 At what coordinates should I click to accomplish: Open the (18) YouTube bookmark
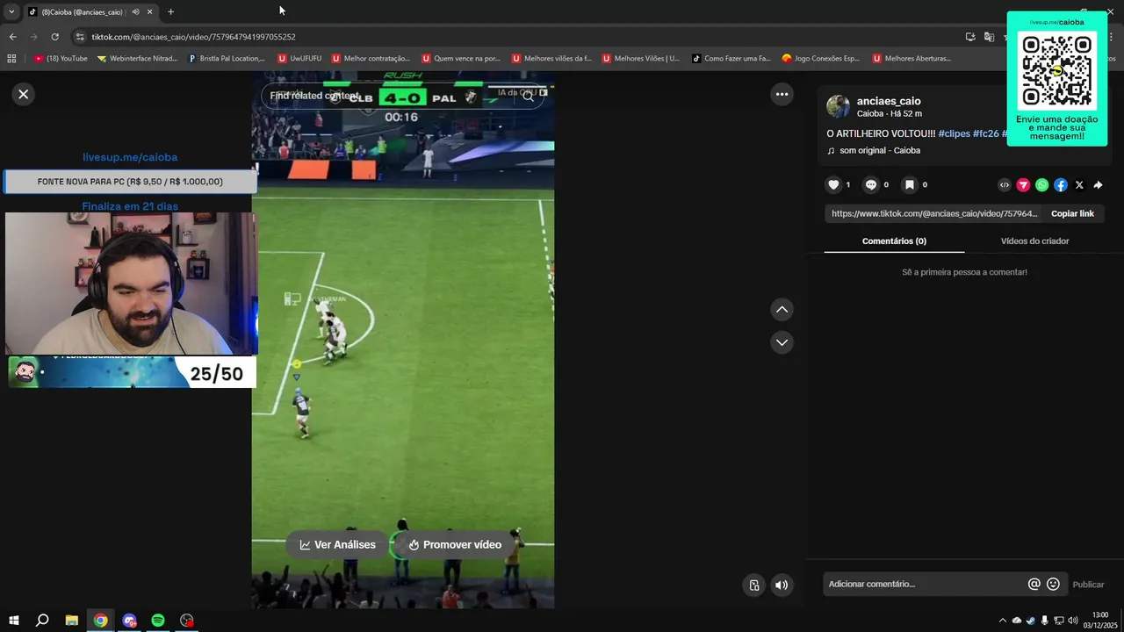point(61,58)
